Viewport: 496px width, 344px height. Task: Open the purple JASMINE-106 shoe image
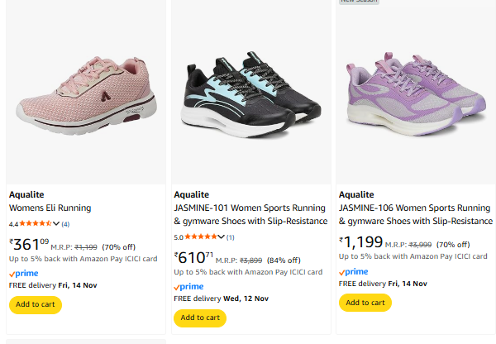[x=416, y=91]
